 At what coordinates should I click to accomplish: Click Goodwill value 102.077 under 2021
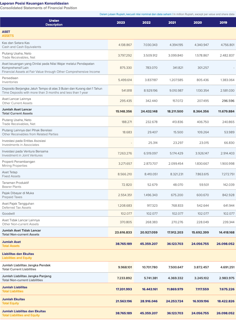[177, 214]
